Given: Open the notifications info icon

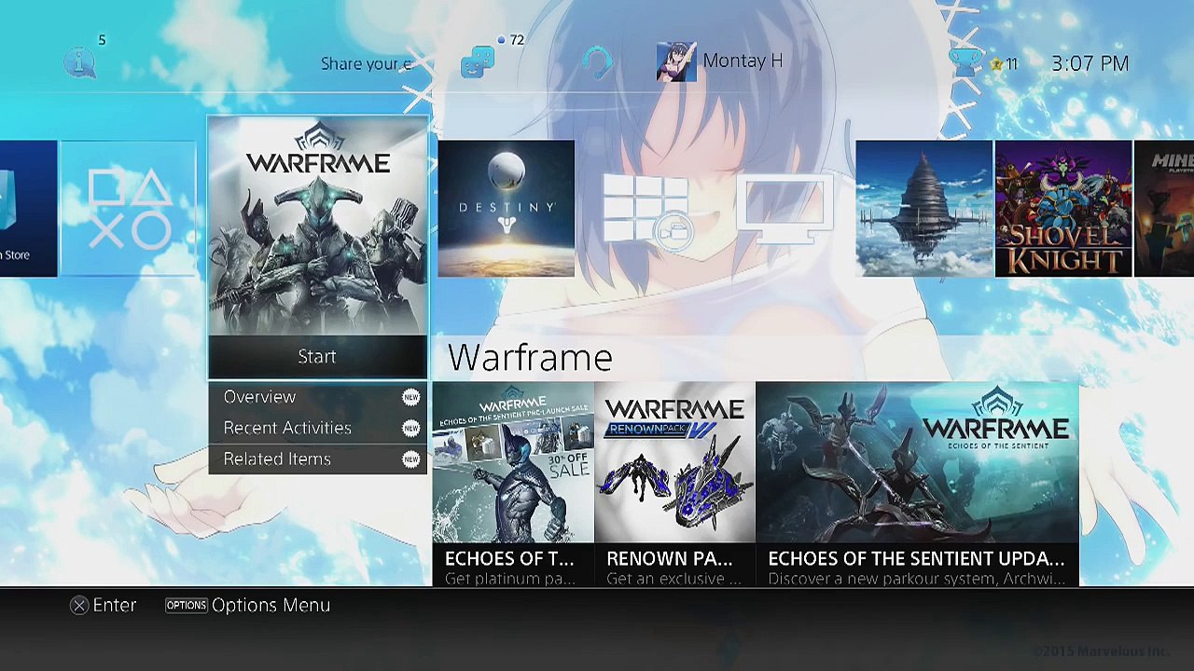Looking at the screenshot, I should (81, 63).
